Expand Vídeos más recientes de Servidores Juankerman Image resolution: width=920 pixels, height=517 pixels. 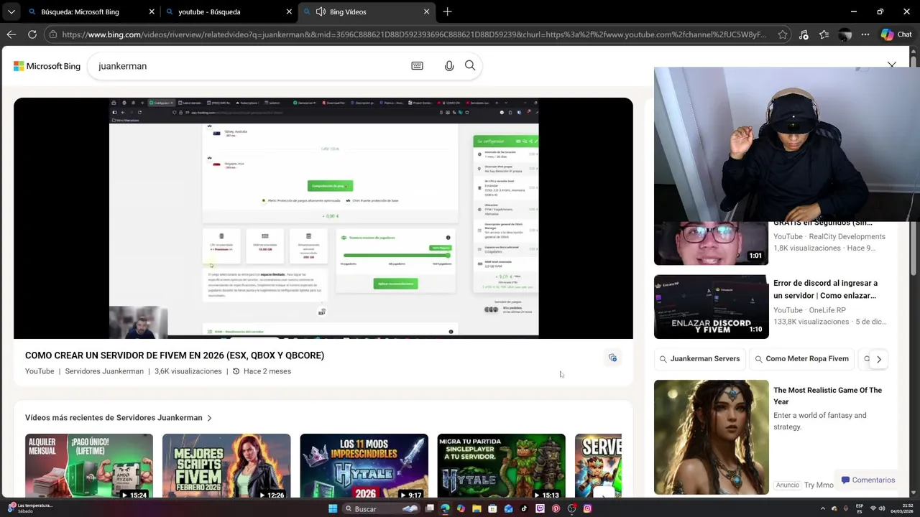click(x=119, y=418)
